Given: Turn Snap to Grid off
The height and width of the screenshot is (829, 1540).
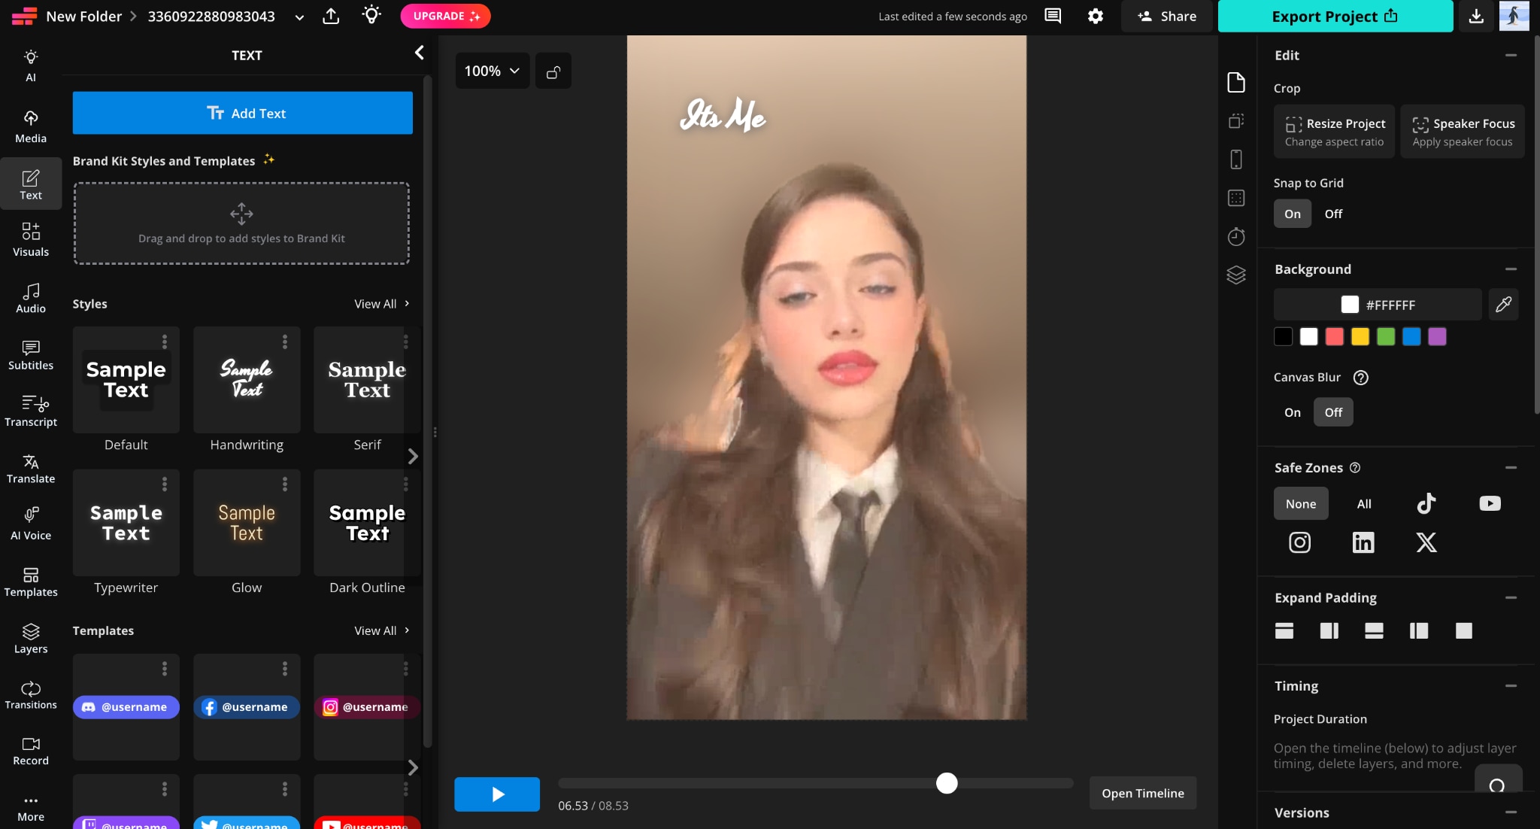Looking at the screenshot, I should click(x=1333, y=214).
